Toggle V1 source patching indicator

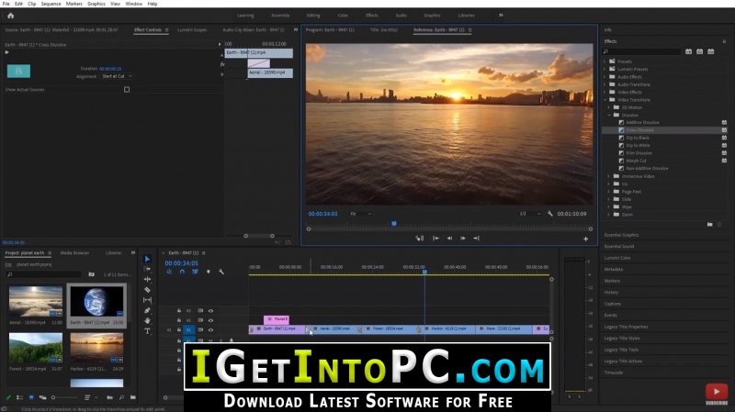169,330
